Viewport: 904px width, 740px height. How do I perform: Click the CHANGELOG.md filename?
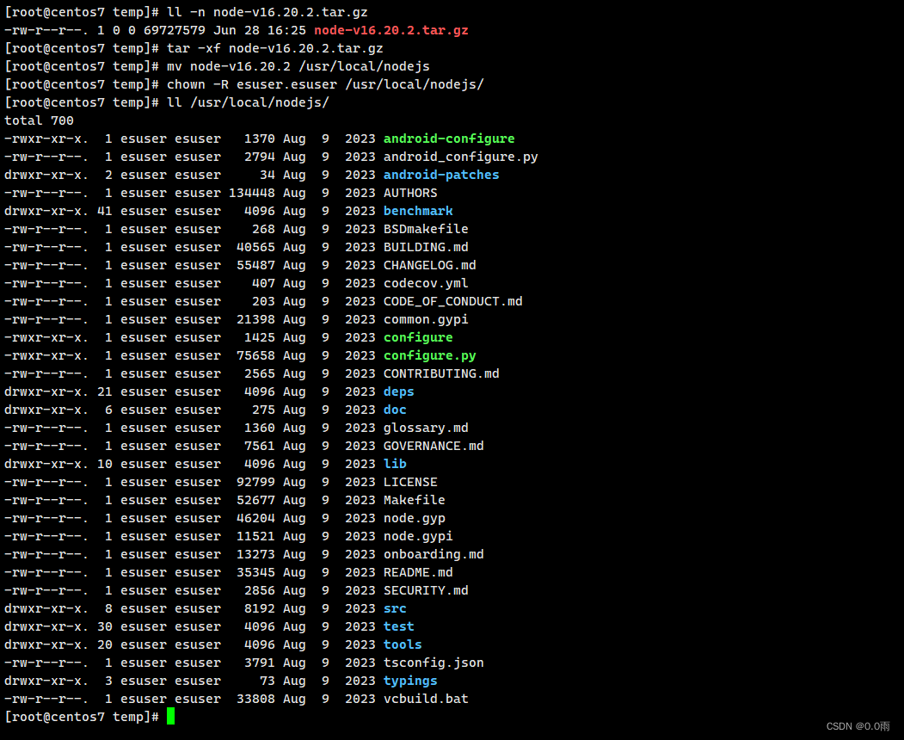[x=429, y=264]
